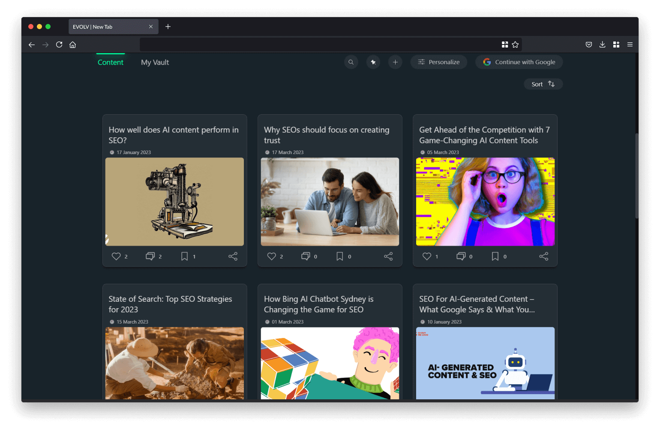The height and width of the screenshot is (428, 660).
Task: Bookmark the 'How well does AI content perform' article
Action: pos(184,256)
